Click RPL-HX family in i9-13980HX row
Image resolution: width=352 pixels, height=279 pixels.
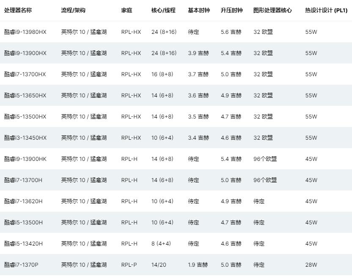coord(131,32)
